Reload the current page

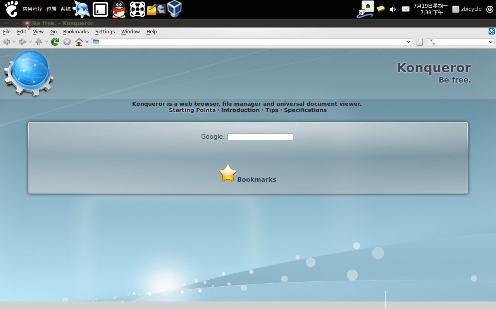pyautogui.click(x=55, y=42)
